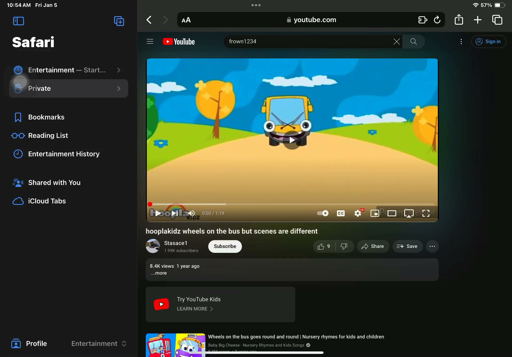Toggle closed captions CC button
The width and height of the screenshot is (512, 357).
click(x=341, y=213)
